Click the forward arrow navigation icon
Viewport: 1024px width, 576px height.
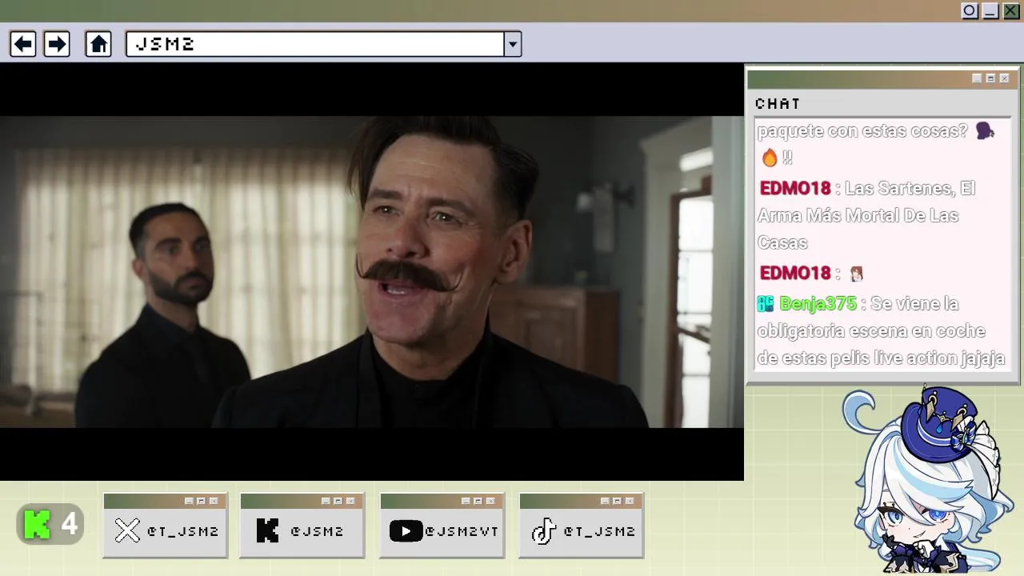56,44
